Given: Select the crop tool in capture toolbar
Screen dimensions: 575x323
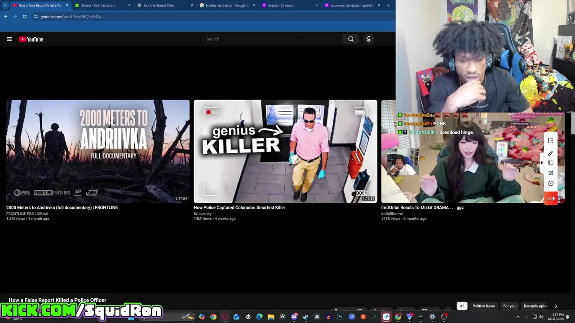Looking at the screenshot, I should 551,173.
